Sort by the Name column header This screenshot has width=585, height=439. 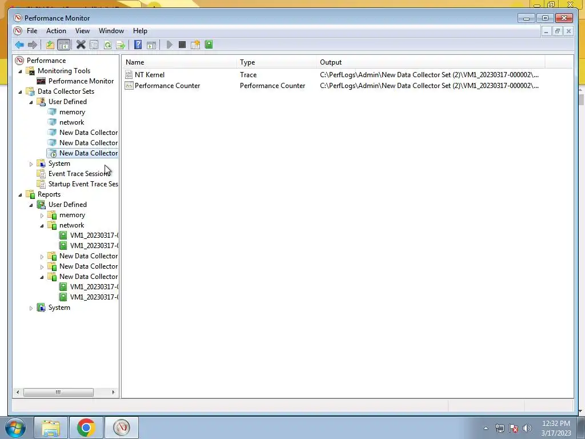[179, 62]
